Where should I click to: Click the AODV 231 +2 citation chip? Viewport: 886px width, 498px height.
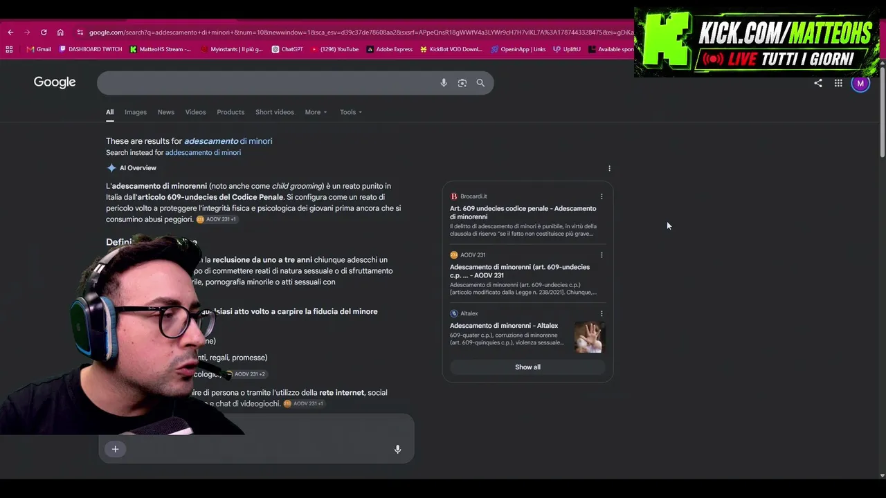tap(246, 374)
